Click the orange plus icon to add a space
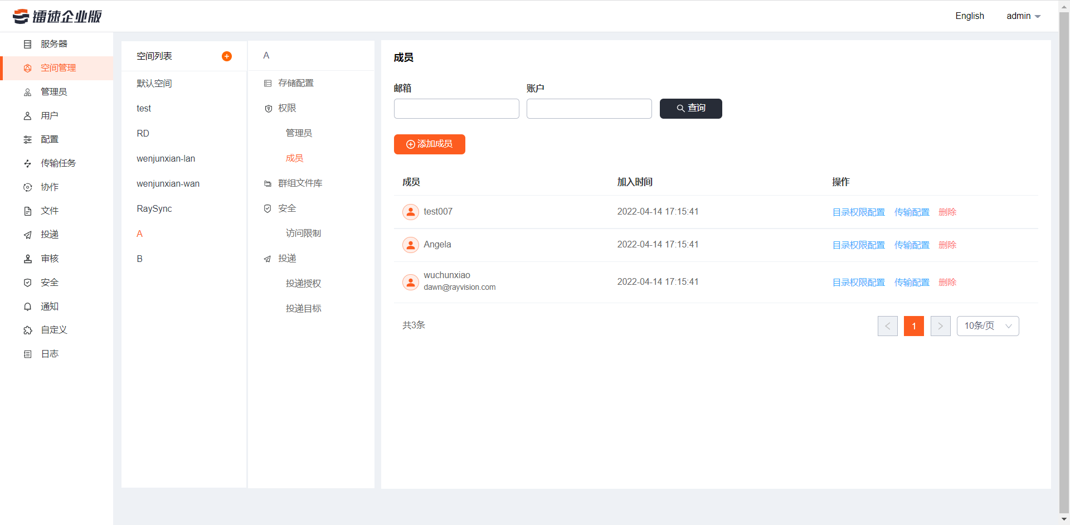 [227, 56]
